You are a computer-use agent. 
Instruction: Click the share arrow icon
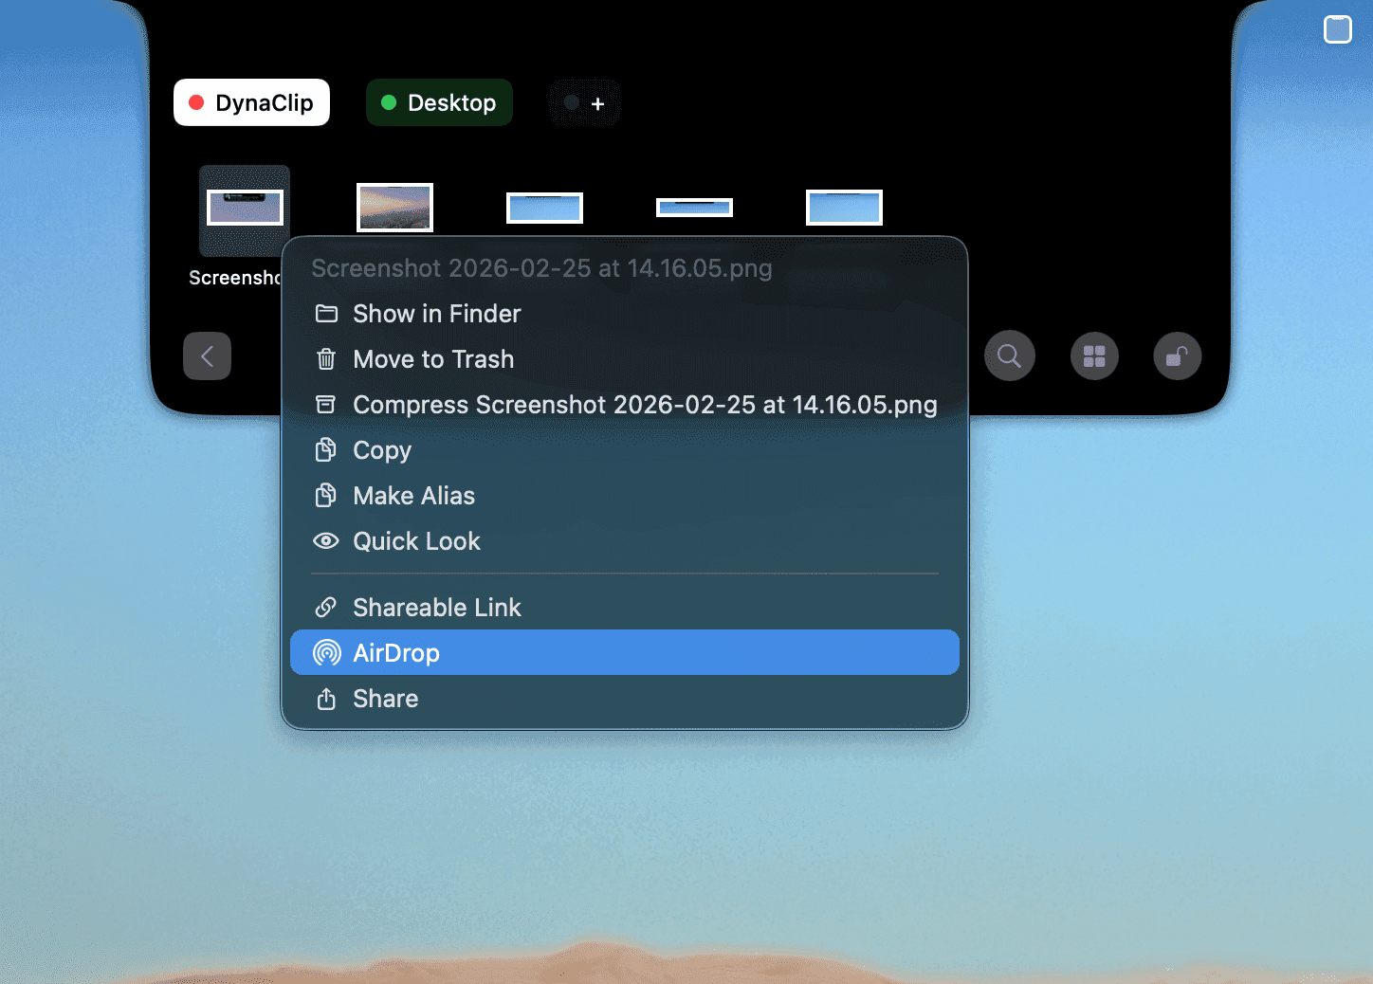[326, 699]
